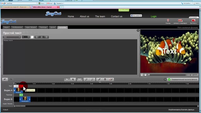Select the cut scissors tool
The width and height of the screenshot is (201, 113).
point(73,79)
